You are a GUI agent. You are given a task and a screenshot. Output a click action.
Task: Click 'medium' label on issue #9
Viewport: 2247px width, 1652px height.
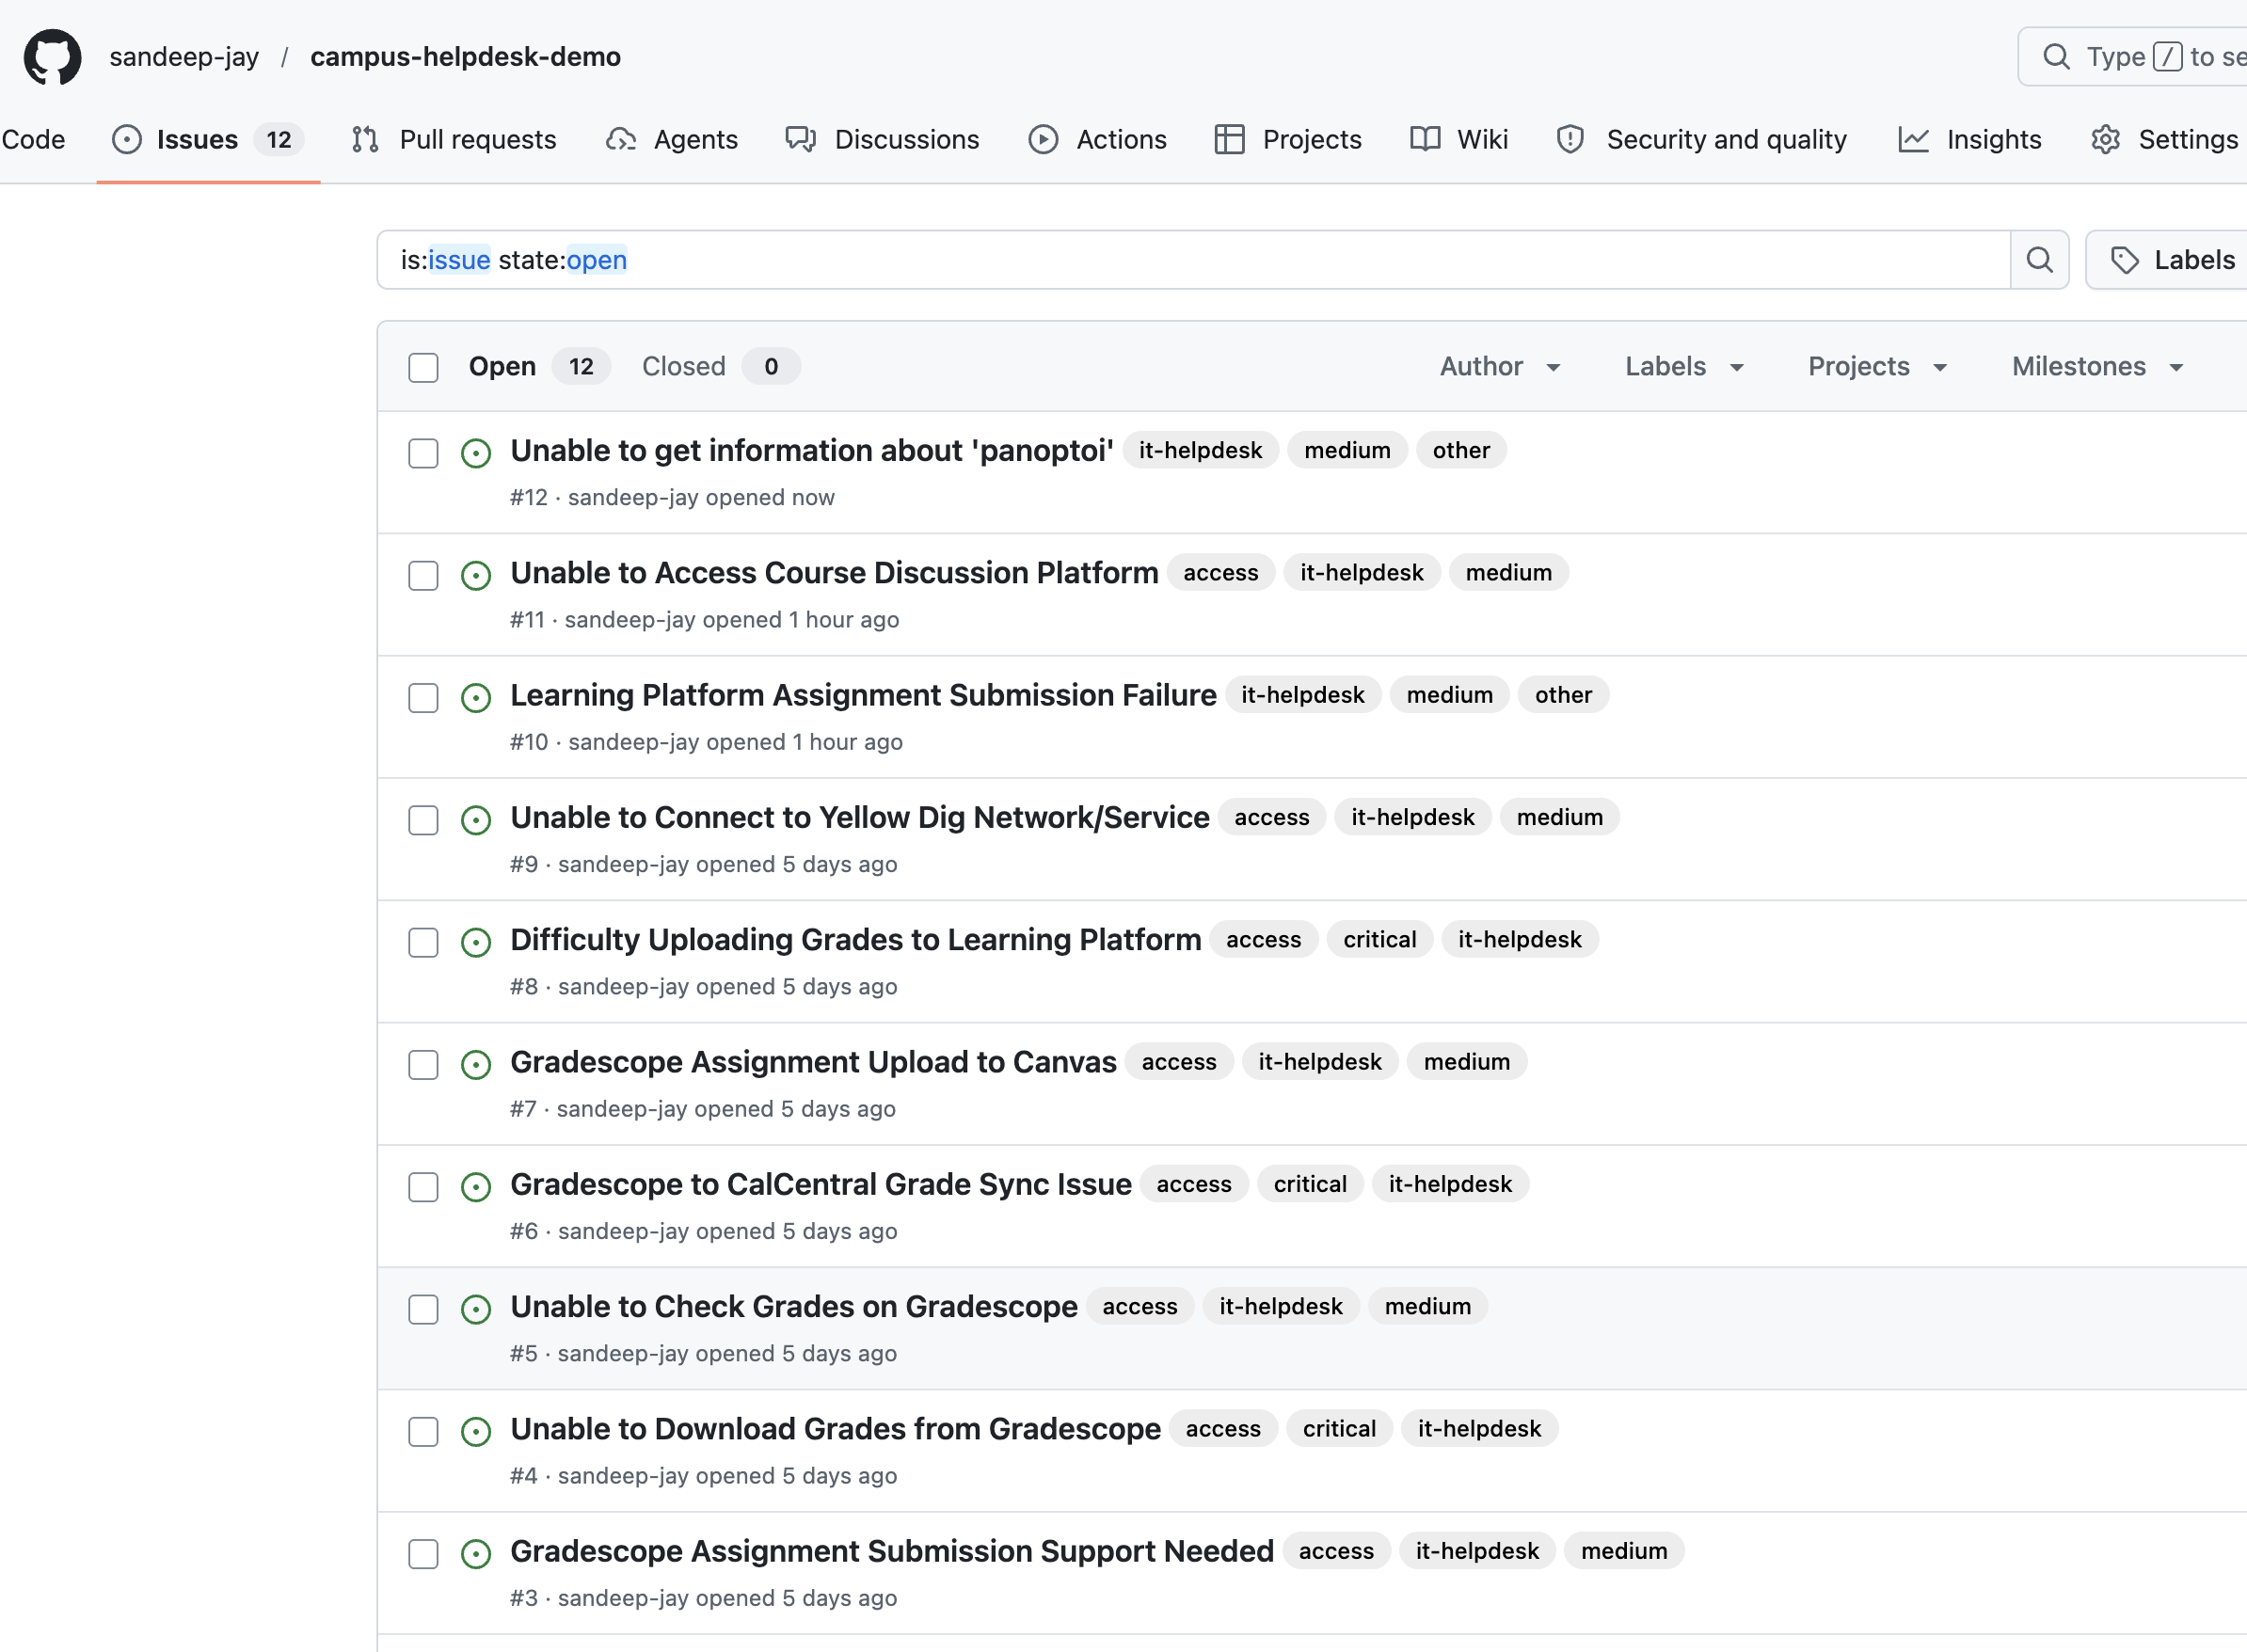1559,817
